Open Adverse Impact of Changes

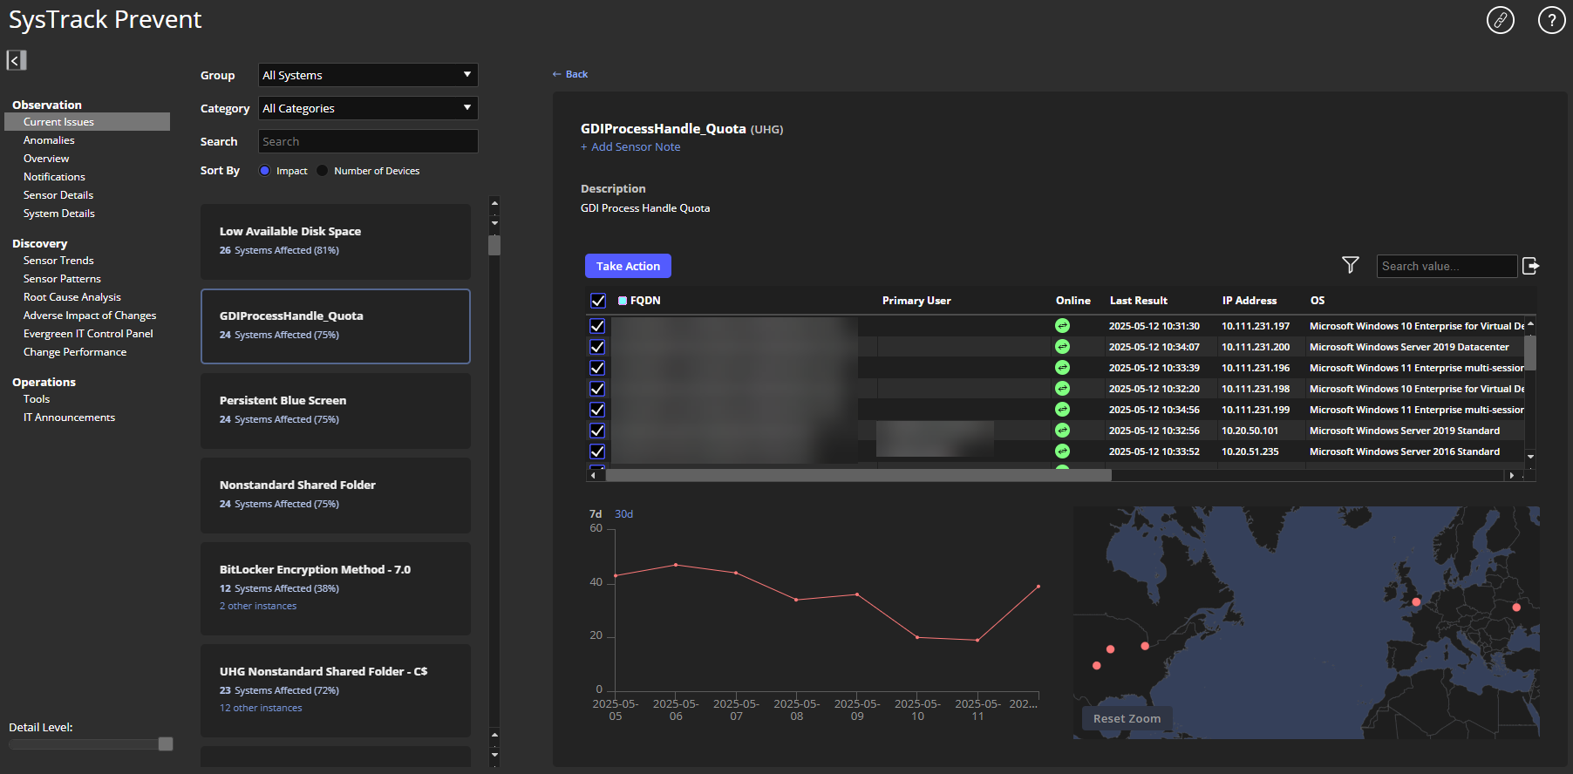click(x=90, y=316)
